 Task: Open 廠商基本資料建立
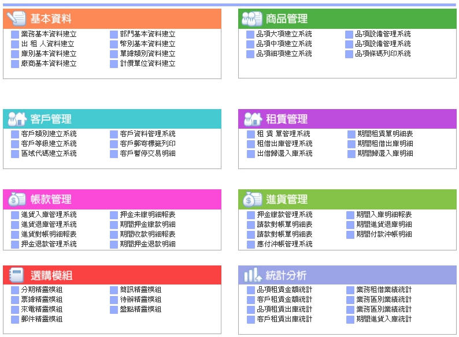49,63
